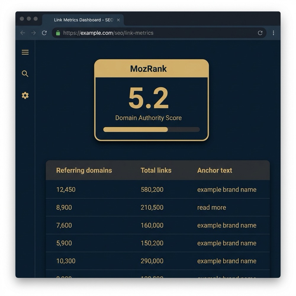The image size is (296, 296).
Task: Click anchor text in the 10,300 row
Action: click(227, 261)
